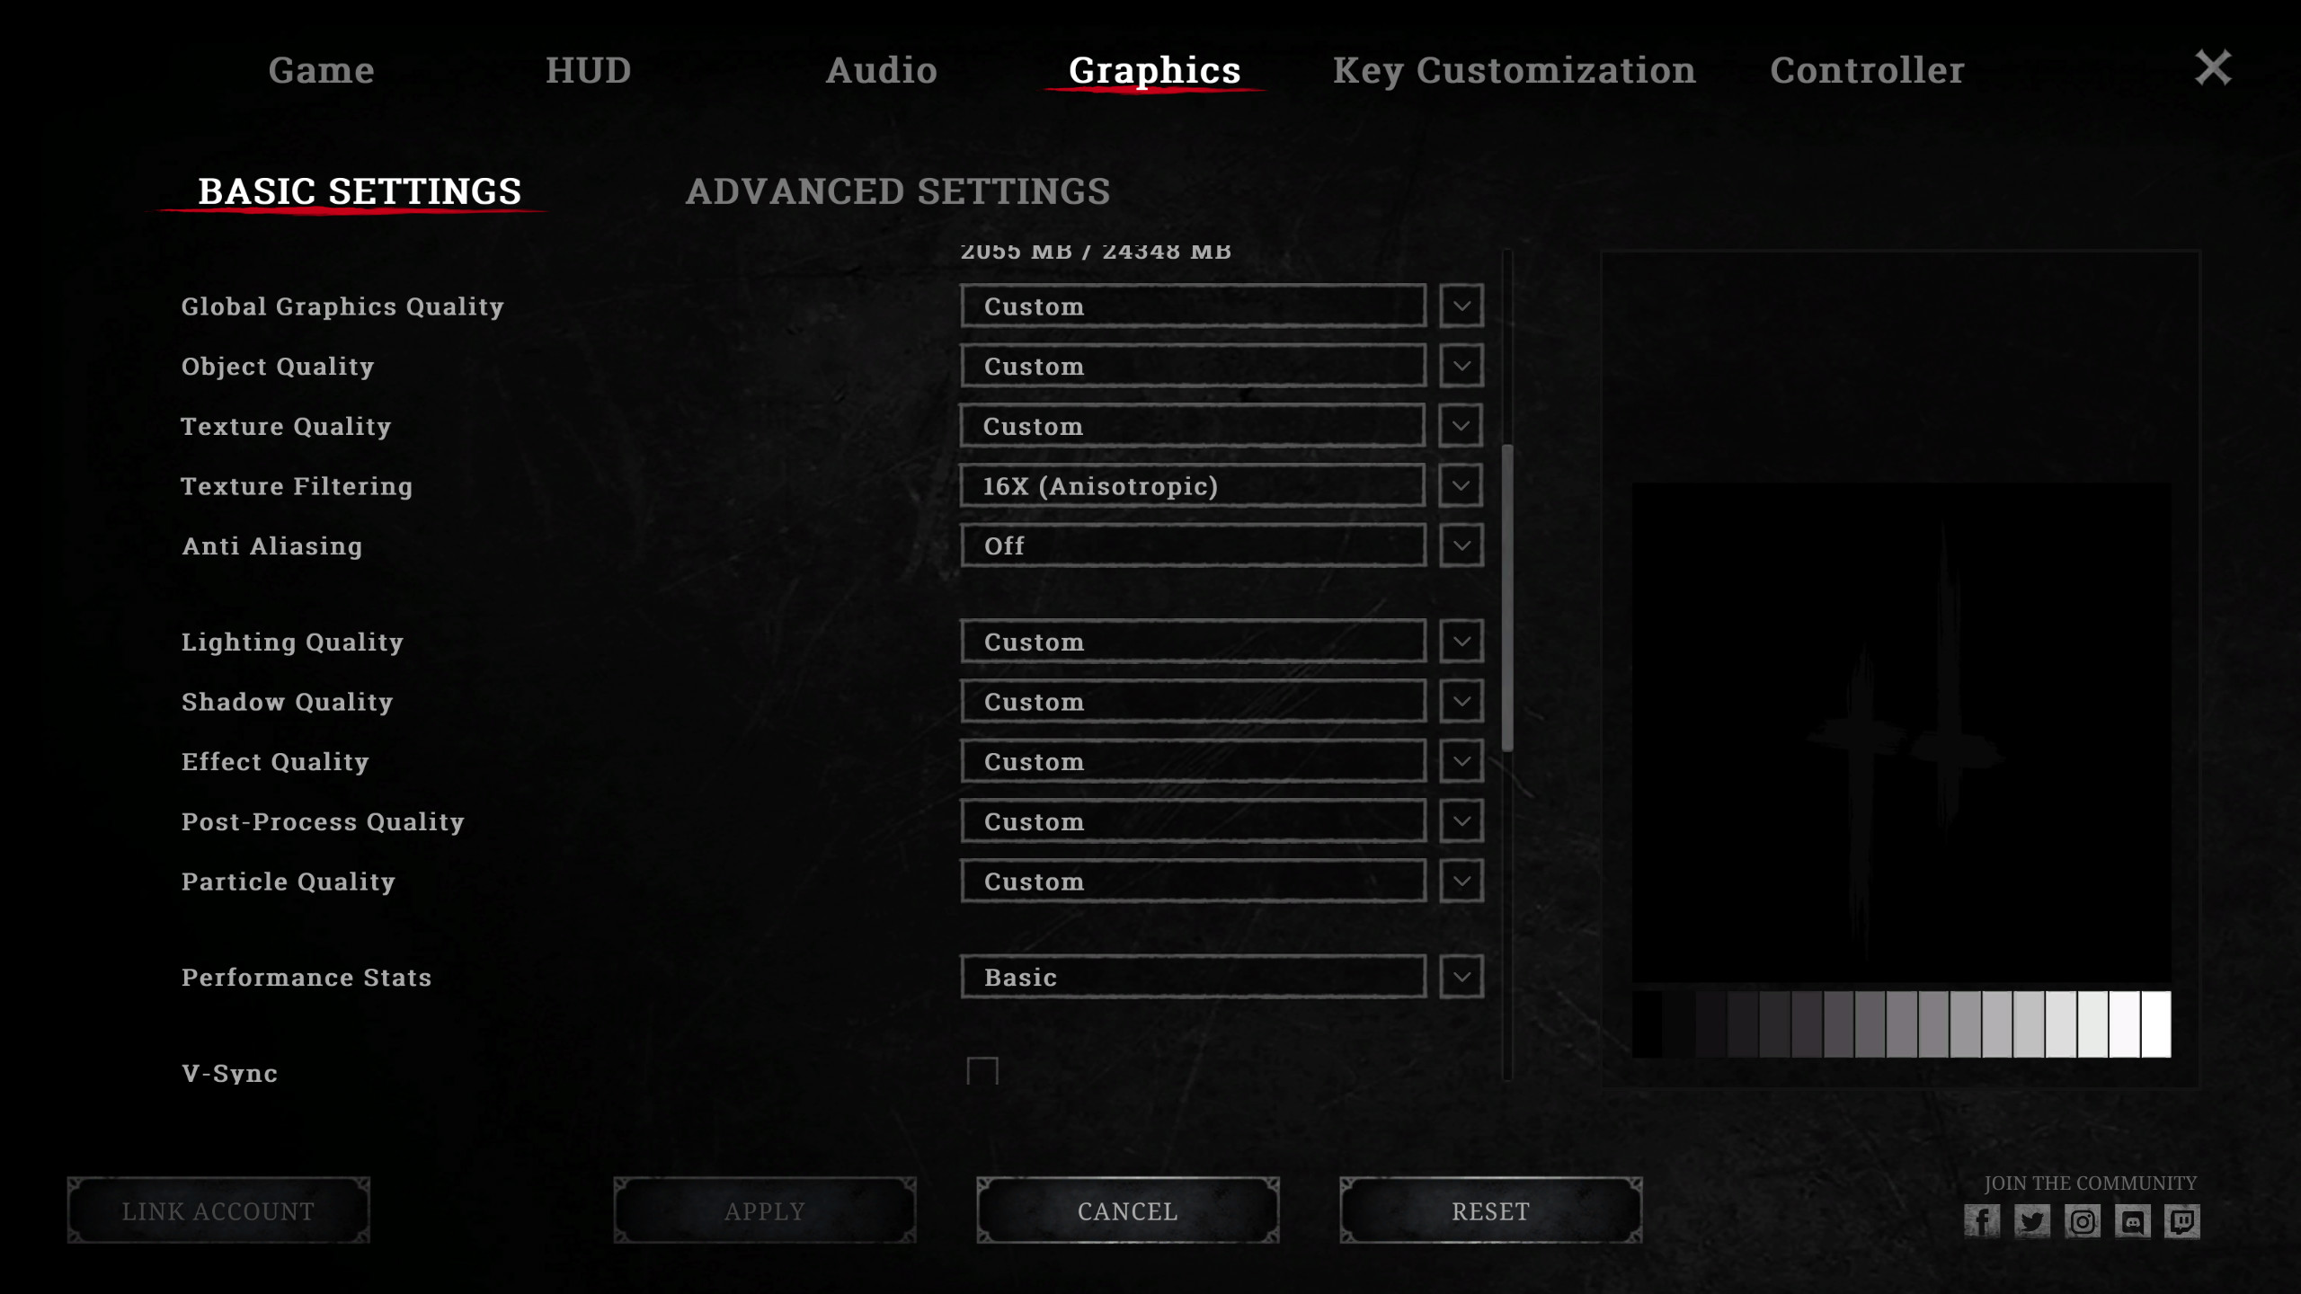Image resolution: width=2301 pixels, height=1294 pixels.
Task: Open the Key Customization tab
Action: point(1514,70)
